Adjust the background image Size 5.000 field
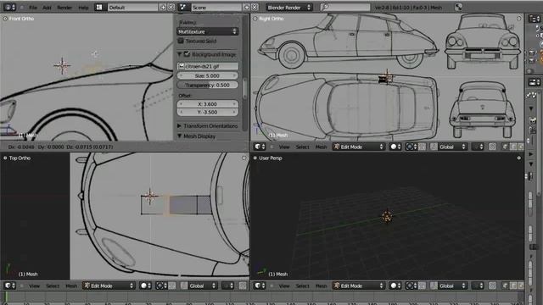 207,75
